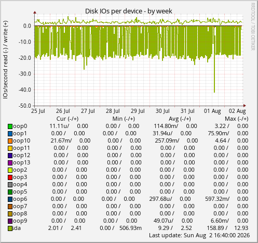This screenshot has width=258, height=243.
Task: Click the dark green oop5 legend swatch
Action: [x=10, y=192]
